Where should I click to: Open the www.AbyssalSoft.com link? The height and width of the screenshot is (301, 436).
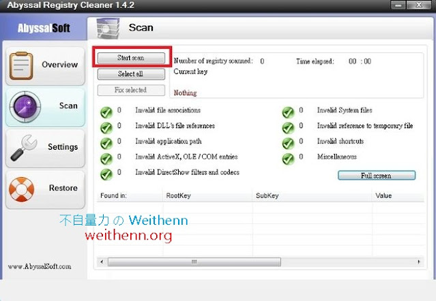40,266
